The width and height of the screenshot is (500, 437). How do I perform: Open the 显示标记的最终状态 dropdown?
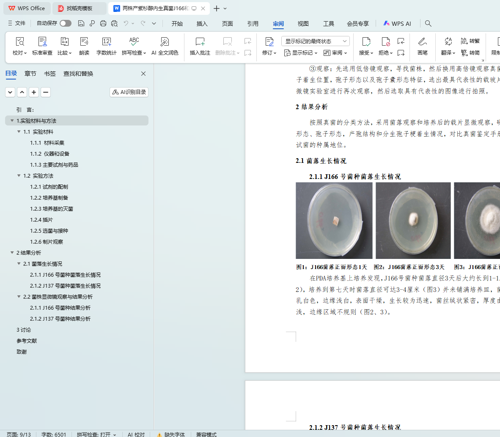(315, 41)
